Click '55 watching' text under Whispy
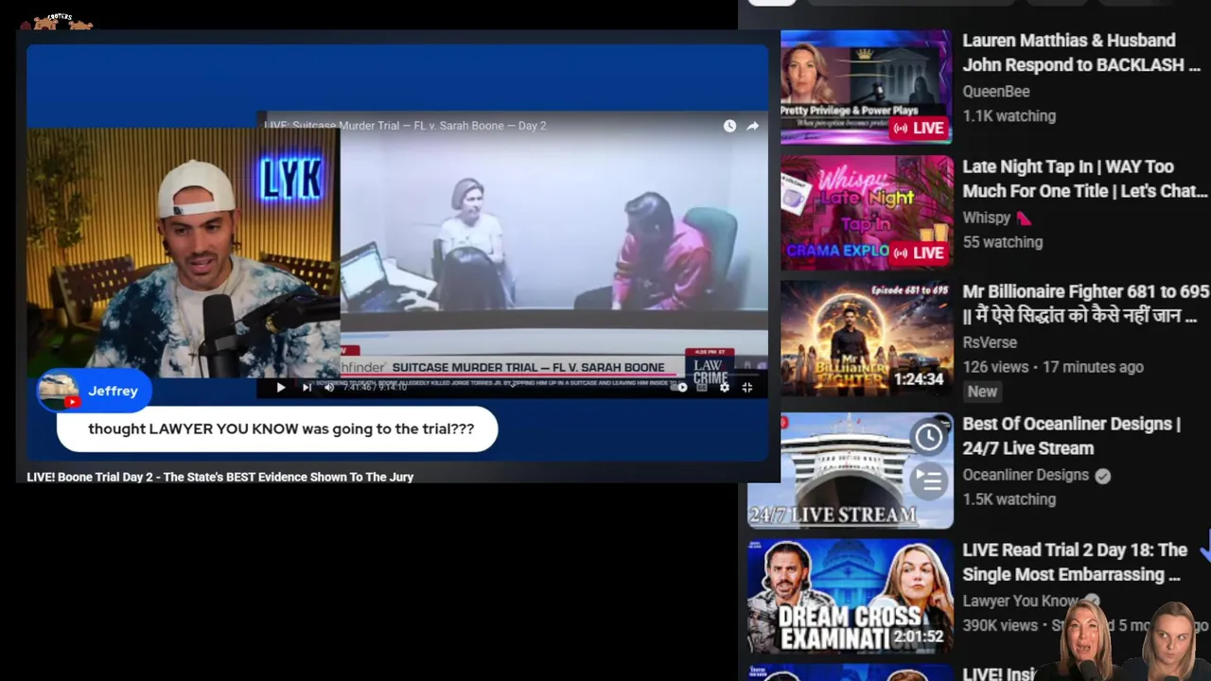Screen dimensions: 1211x681 click(1002, 242)
